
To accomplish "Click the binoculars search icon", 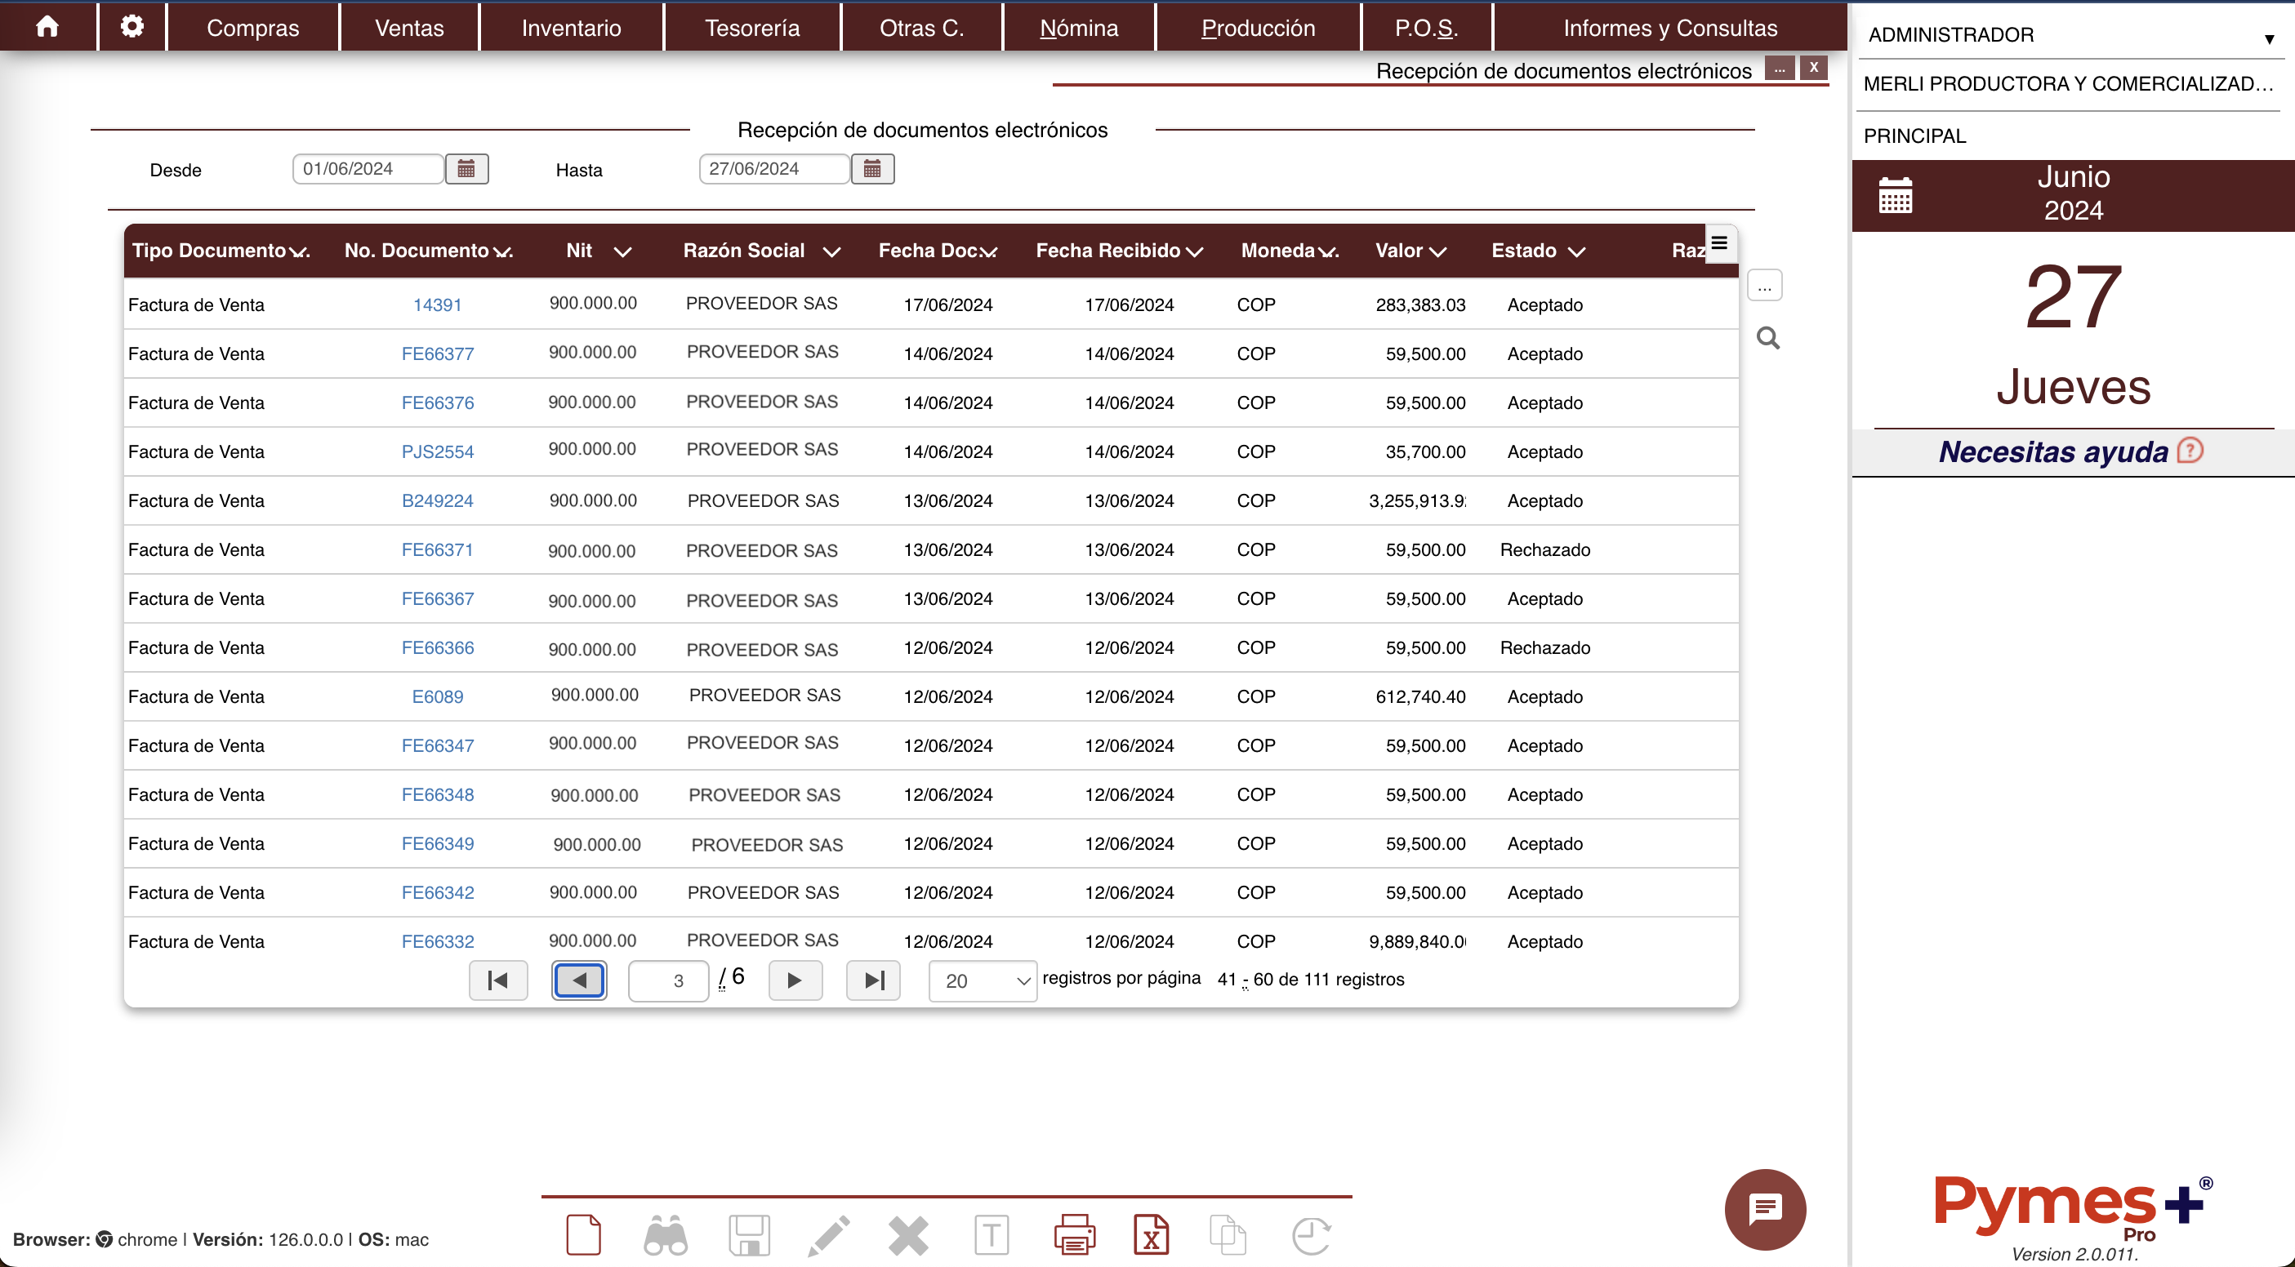I will [x=665, y=1235].
